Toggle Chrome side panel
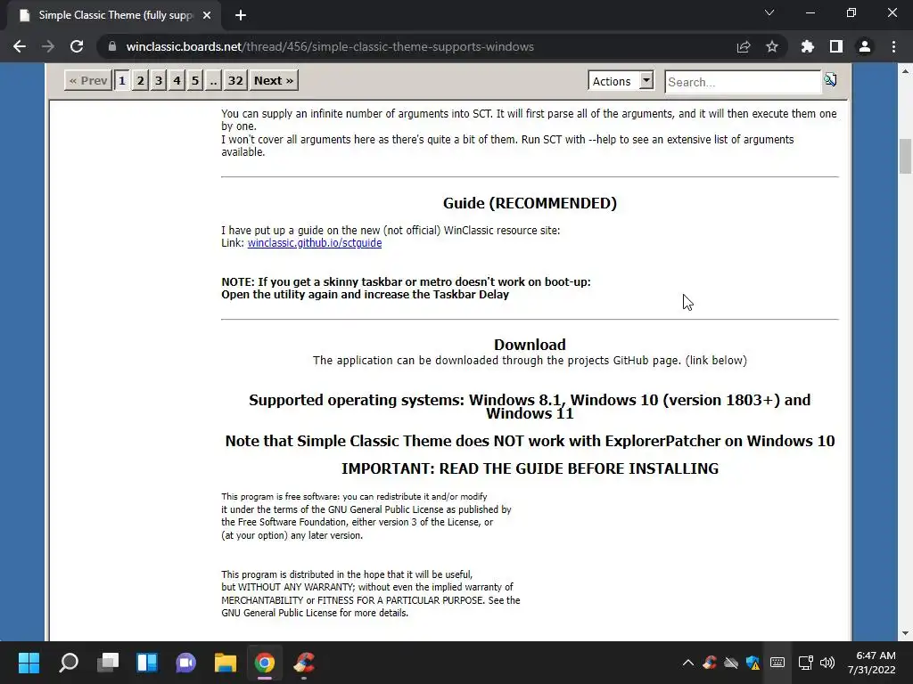Screen dimensions: 913x684 (835, 46)
